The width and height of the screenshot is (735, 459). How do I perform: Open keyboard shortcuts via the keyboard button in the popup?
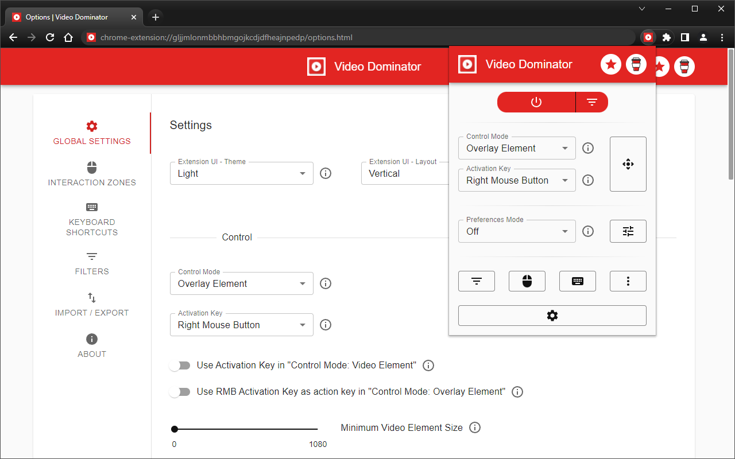coord(578,281)
